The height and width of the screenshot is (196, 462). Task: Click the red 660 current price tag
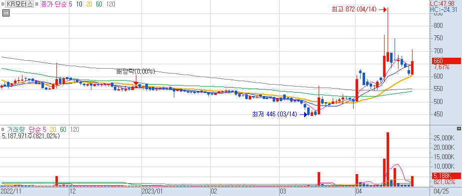[x=446, y=61]
